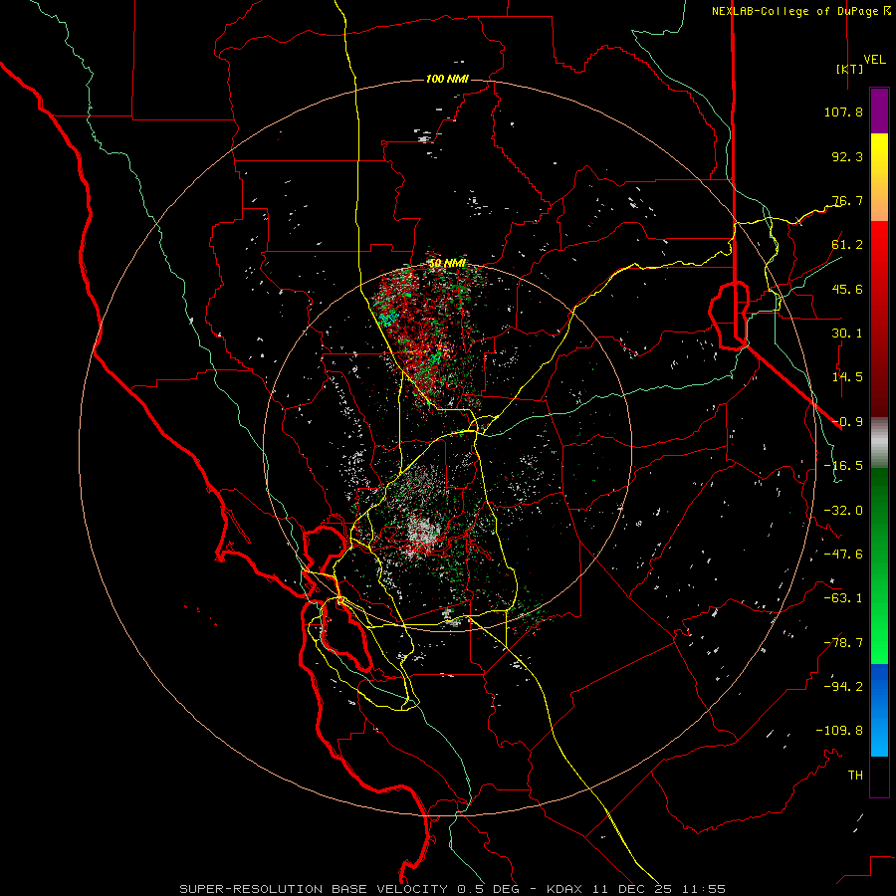Click the VEL legend title
Viewport: 896px width, 896px height.
tap(874, 60)
